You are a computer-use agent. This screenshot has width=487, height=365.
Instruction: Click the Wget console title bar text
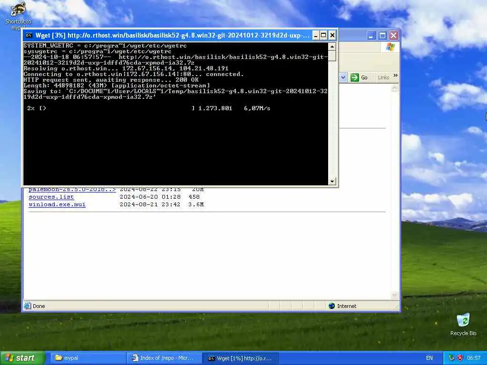[x=172, y=35]
